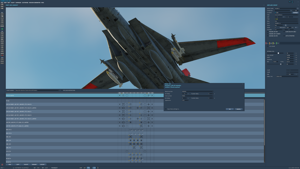This screenshot has width=300, height=169.
Task: Click the EXPORT loadout button
Action: (x=43, y=164)
